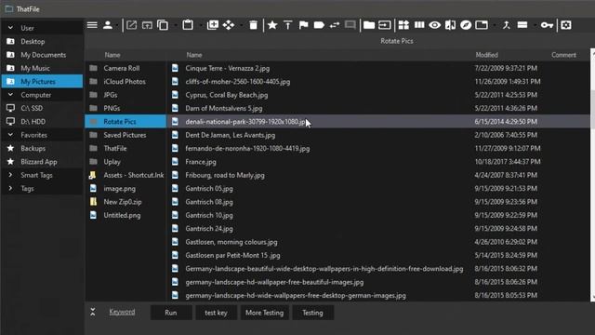The width and height of the screenshot is (595, 335).
Task: Click the four-arrow move icon
Action: (x=229, y=25)
